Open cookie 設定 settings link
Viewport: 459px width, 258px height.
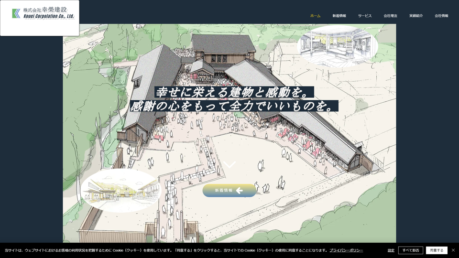coord(391,250)
